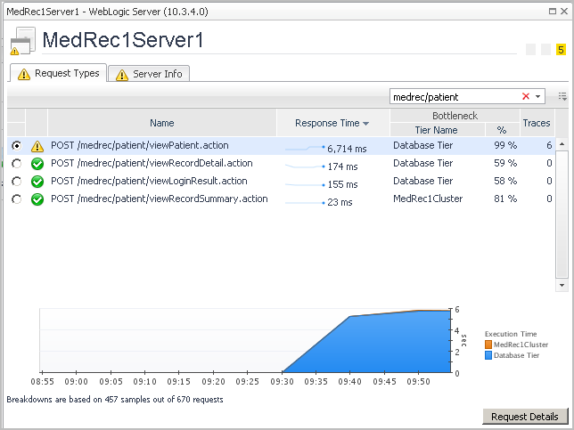The height and width of the screenshot is (430, 574).
Task: Click the MedRec1Server1 server icon in header
Action: [x=22, y=42]
